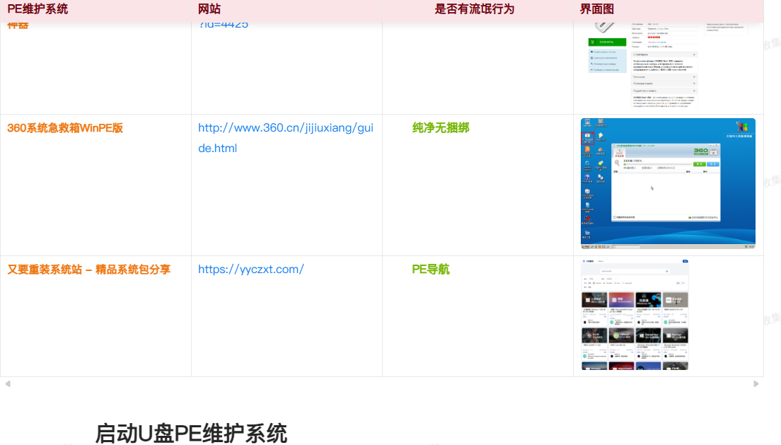781x445 pixels.
Task: Click the table's right scroll arrow
Action: coord(756,384)
